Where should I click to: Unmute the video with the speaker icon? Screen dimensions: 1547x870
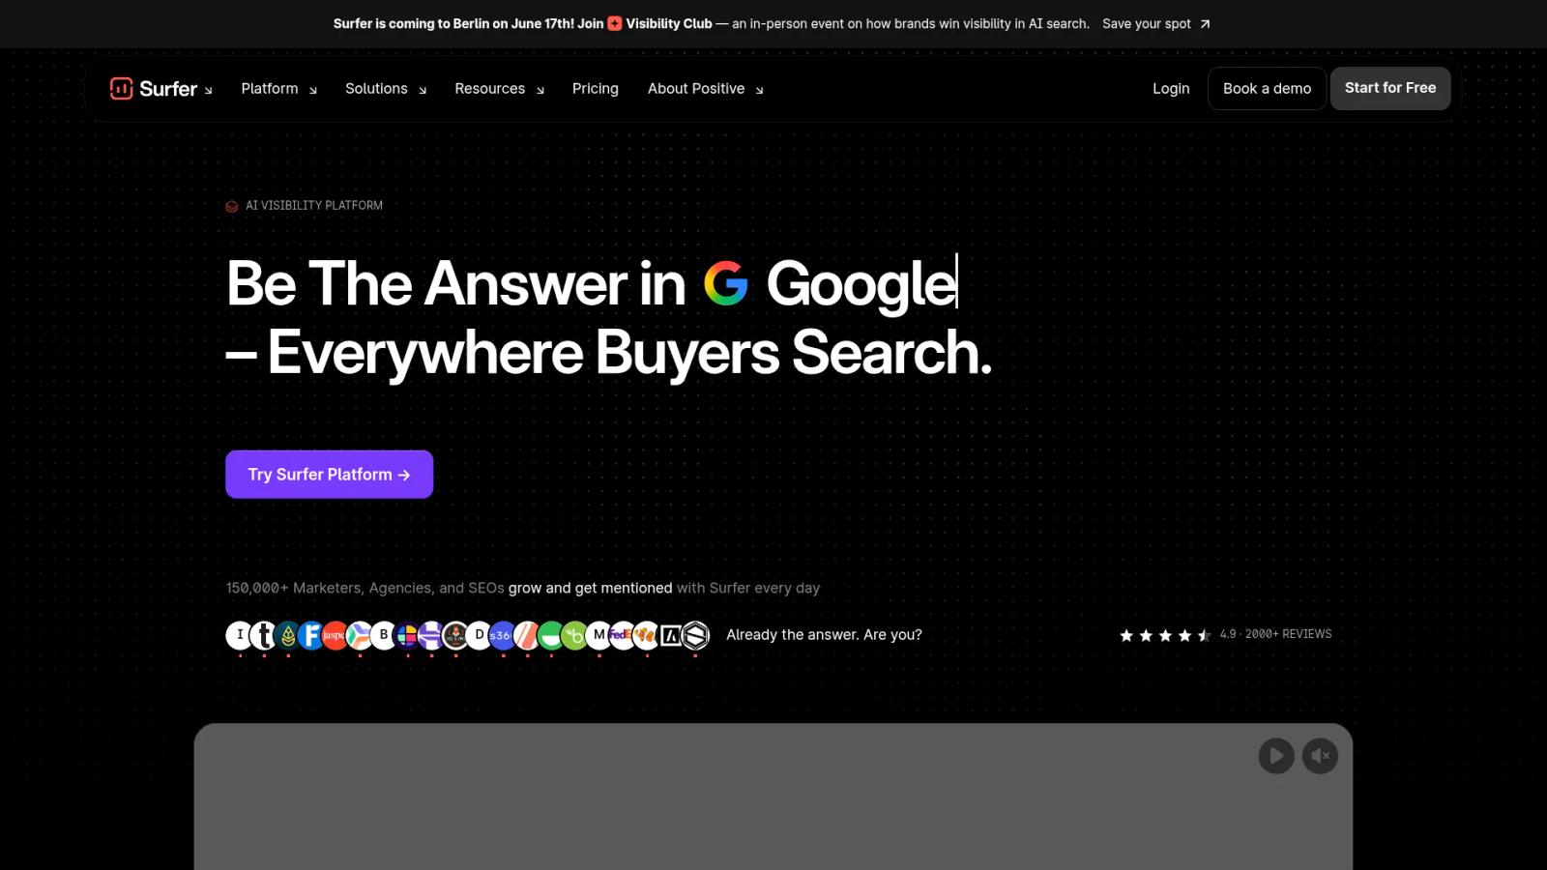(x=1320, y=756)
